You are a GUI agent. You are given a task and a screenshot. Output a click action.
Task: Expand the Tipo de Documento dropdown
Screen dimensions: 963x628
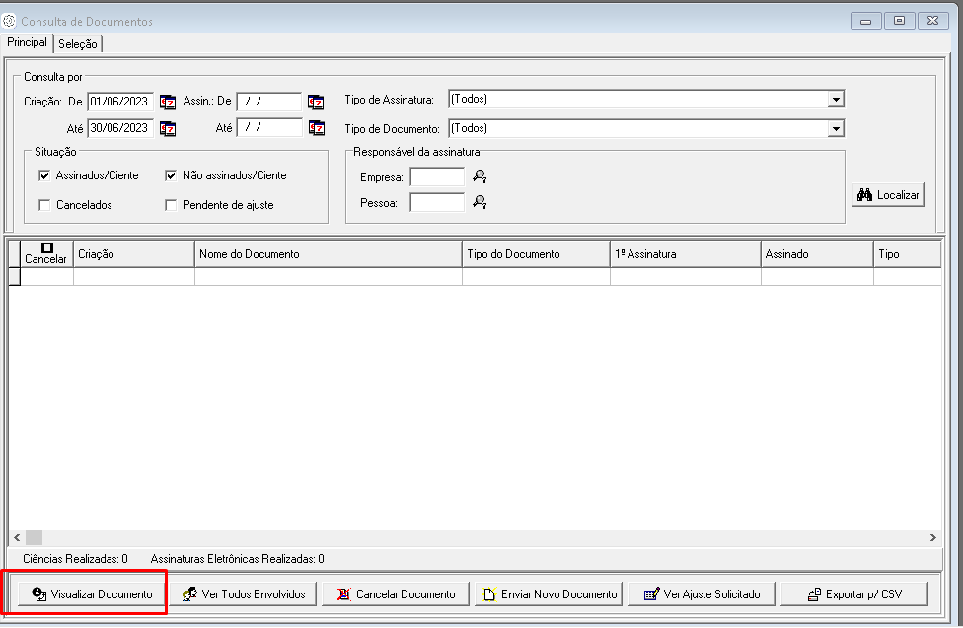tap(836, 128)
